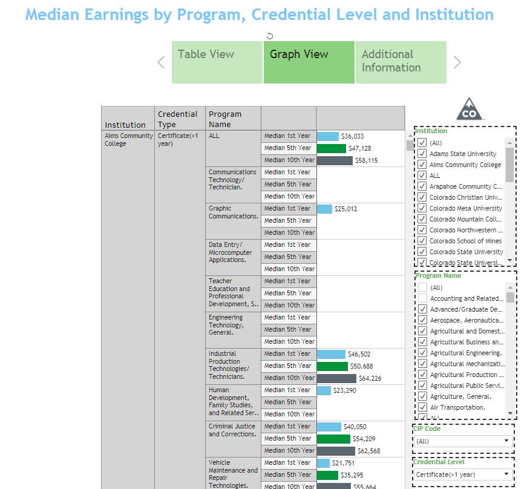Uncheck Agricultural Mechanizati... program
This screenshot has height=489, width=530.
422,364
